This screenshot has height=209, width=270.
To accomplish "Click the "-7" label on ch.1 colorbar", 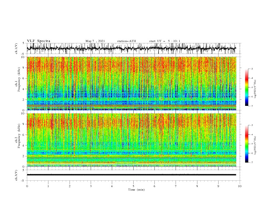I will tap(251, 106).
